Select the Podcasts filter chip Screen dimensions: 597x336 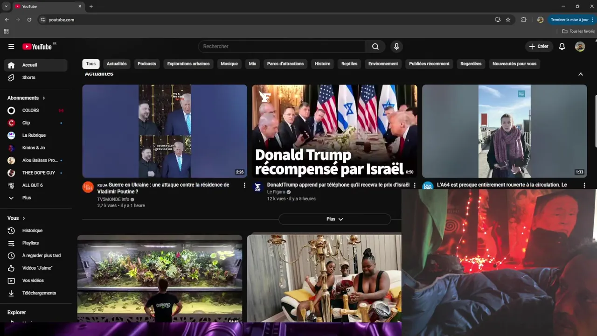[147, 64]
